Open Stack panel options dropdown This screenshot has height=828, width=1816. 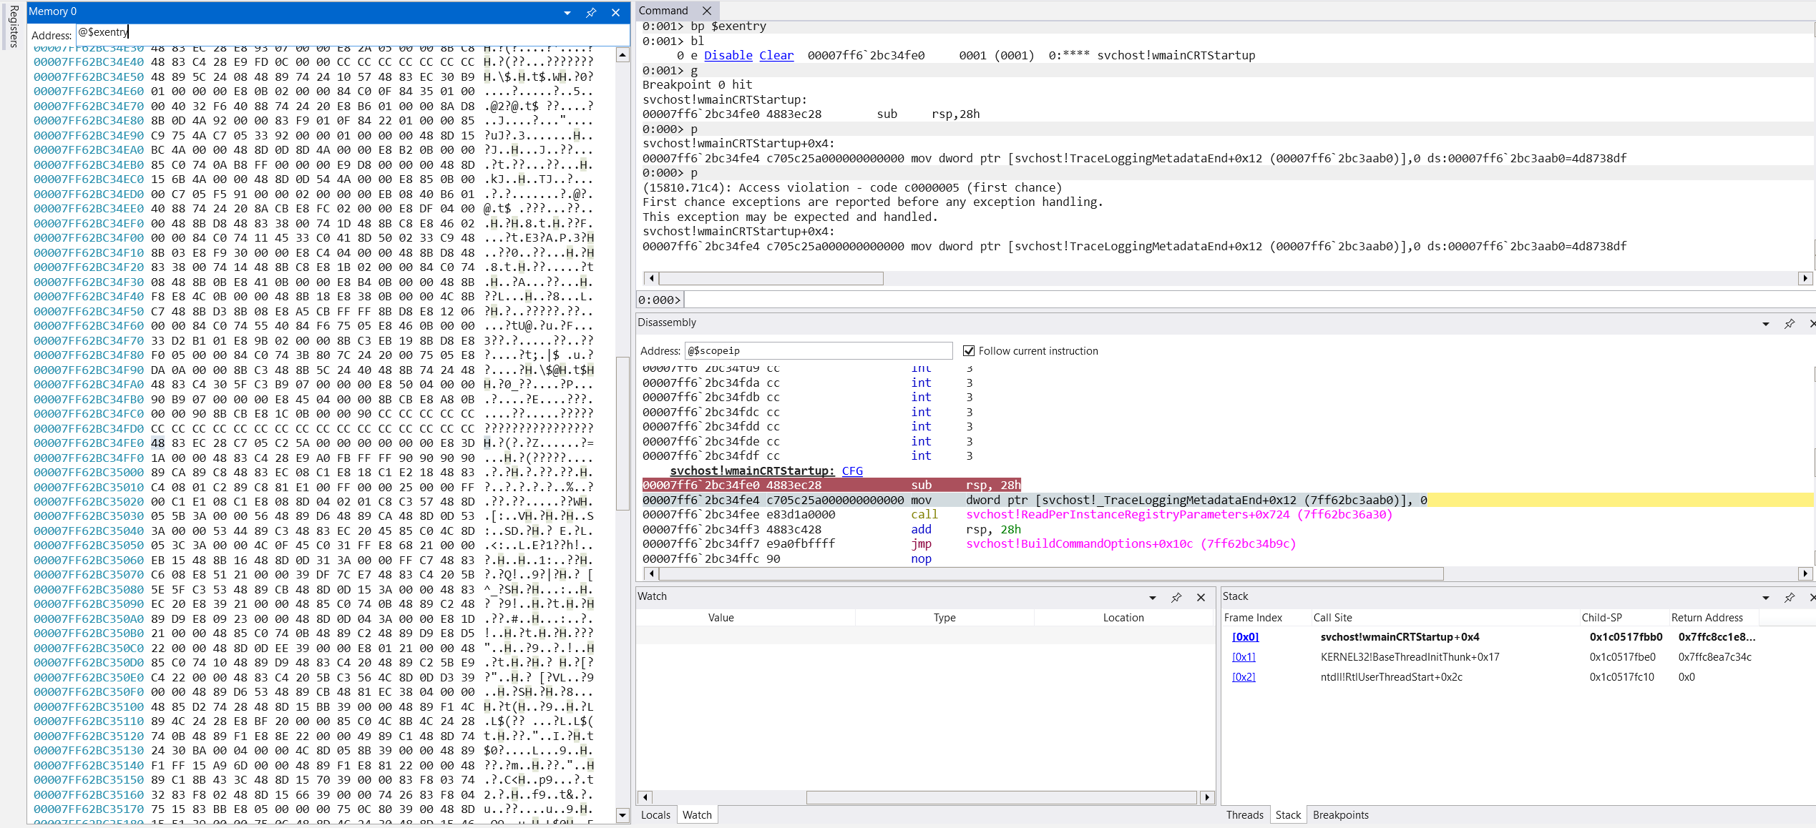point(1765,597)
